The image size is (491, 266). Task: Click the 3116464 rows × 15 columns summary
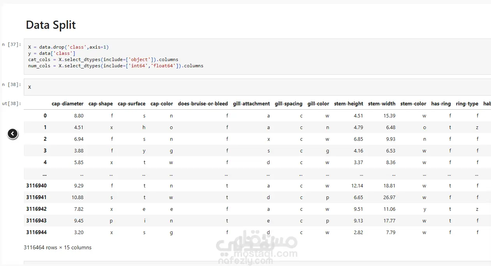coord(58,247)
